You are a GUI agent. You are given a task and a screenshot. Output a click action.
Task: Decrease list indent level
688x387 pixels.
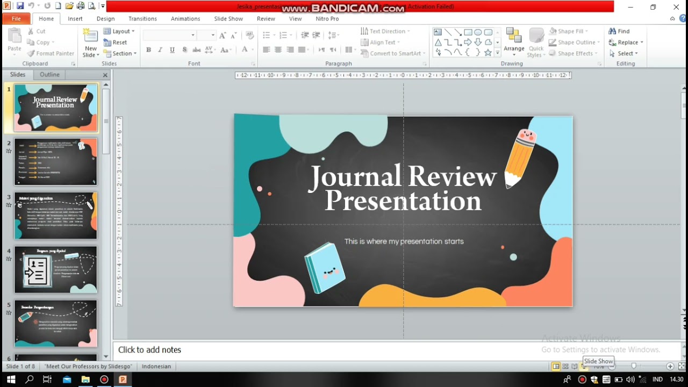[305, 35]
